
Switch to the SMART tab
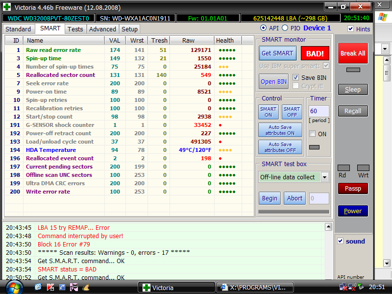tap(50, 28)
